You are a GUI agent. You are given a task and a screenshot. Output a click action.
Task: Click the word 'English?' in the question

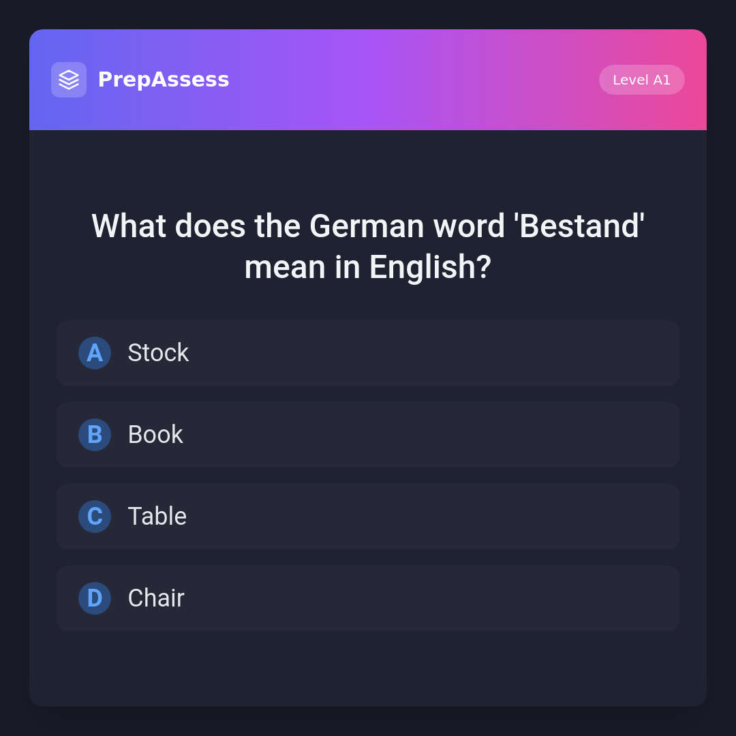click(x=430, y=267)
